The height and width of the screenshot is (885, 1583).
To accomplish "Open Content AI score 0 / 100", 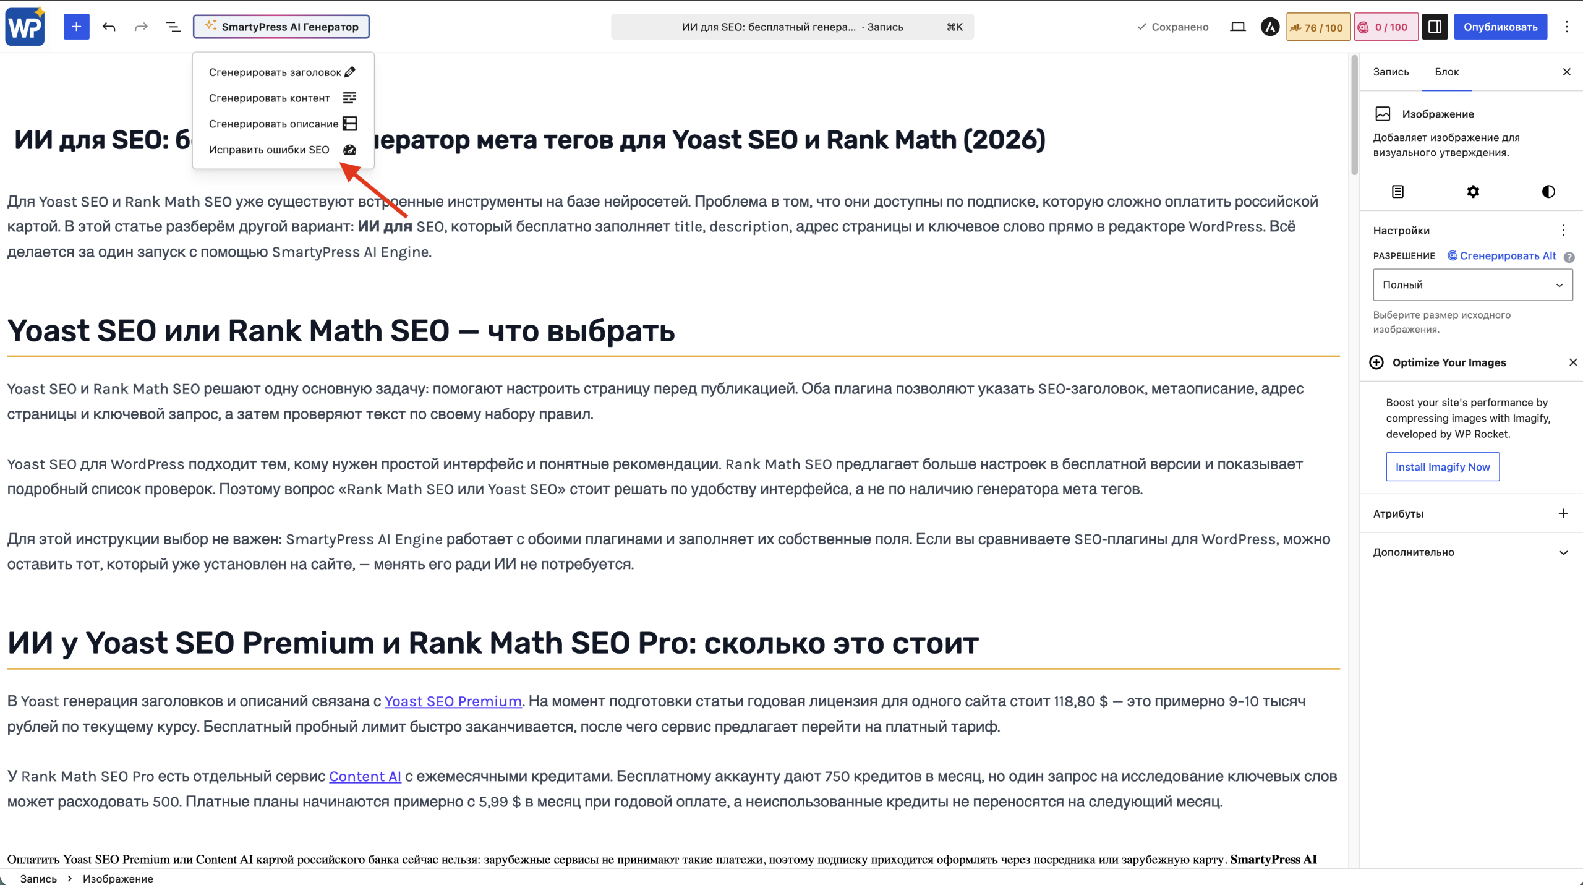I will pos(1386,27).
